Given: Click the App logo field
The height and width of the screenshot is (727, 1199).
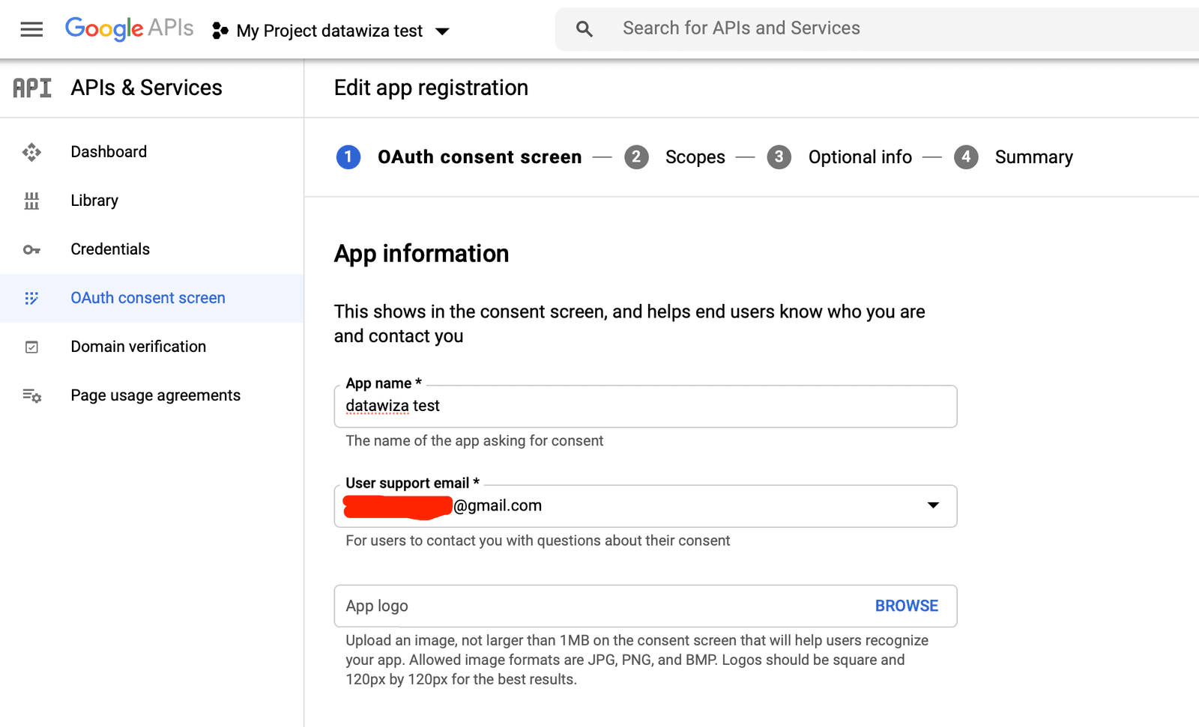Looking at the screenshot, I should click(x=645, y=606).
